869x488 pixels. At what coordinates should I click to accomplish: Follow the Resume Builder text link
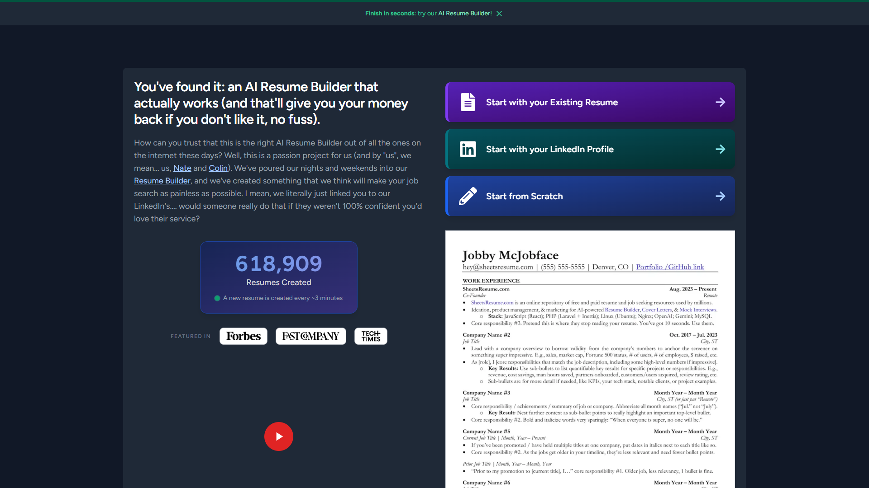tap(162, 181)
